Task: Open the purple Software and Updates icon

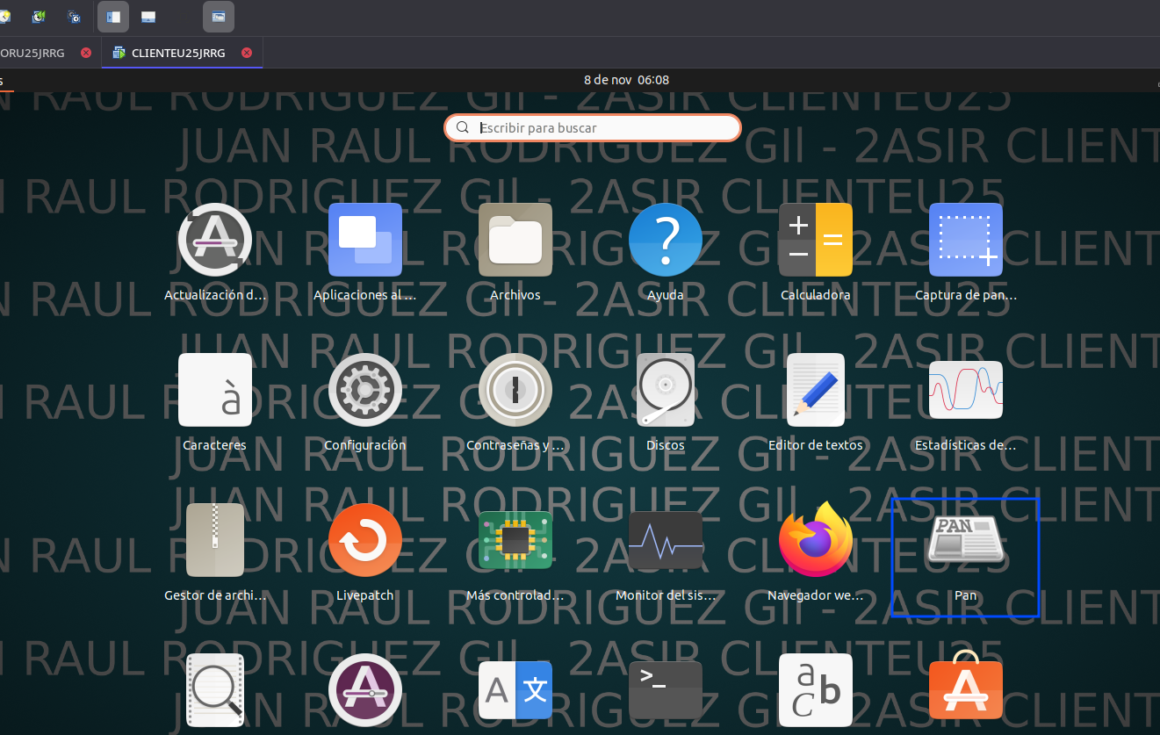Action: (365, 690)
